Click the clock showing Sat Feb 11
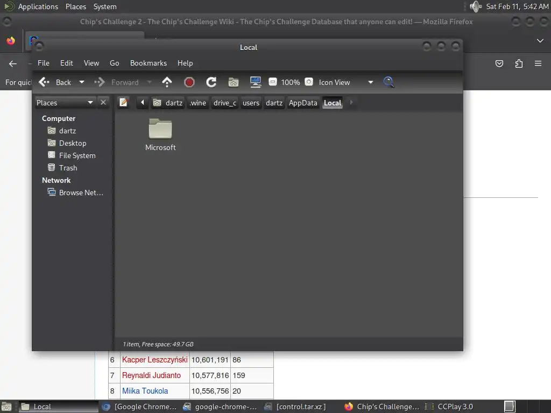Image resolution: width=551 pixels, height=413 pixels. point(517,6)
